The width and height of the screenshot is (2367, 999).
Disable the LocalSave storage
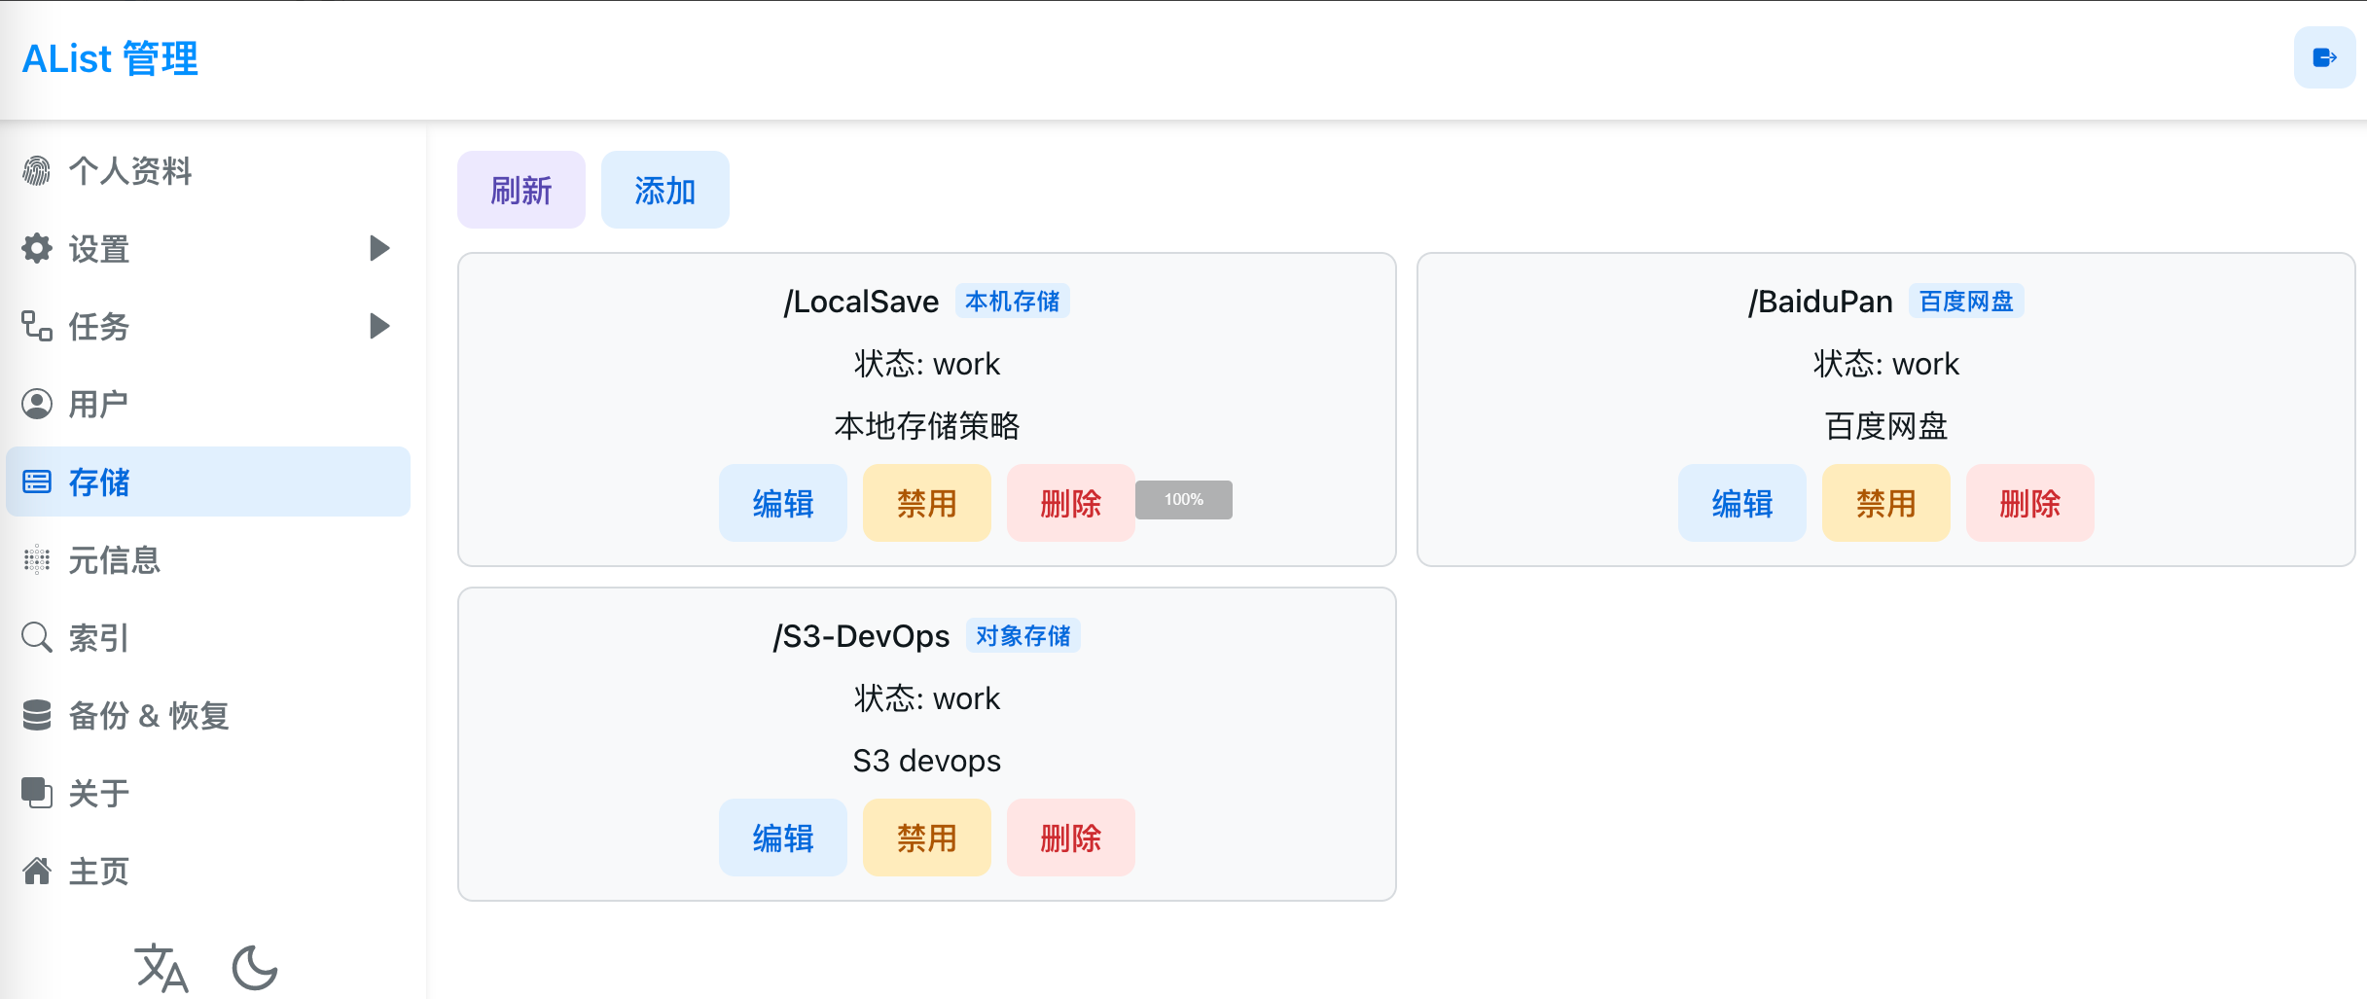pyautogui.click(x=926, y=503)
